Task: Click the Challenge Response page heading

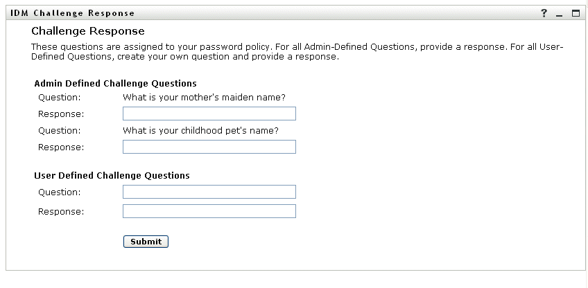Action: click(x=88, y=31)
